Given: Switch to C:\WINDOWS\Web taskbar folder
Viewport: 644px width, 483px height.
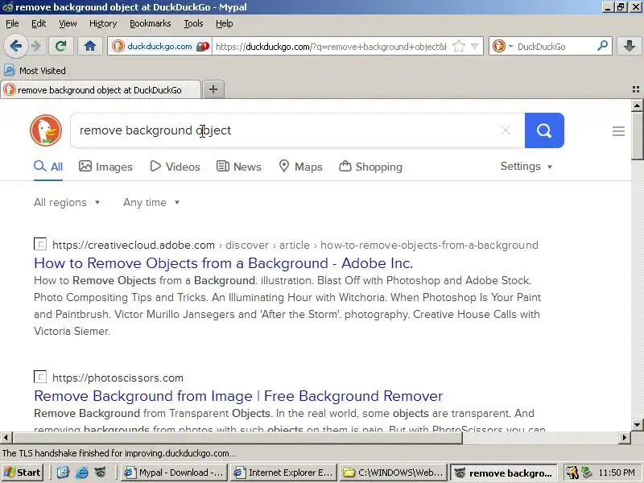Looking at the screenshot, I should point(393,473).
